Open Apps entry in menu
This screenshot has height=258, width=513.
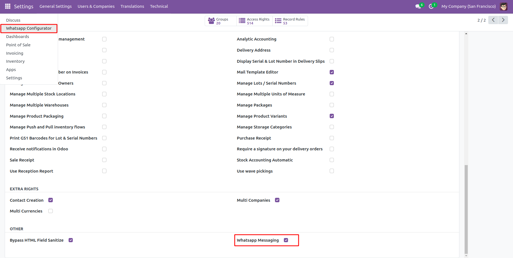pyautogui.click(x=11, y=70)
